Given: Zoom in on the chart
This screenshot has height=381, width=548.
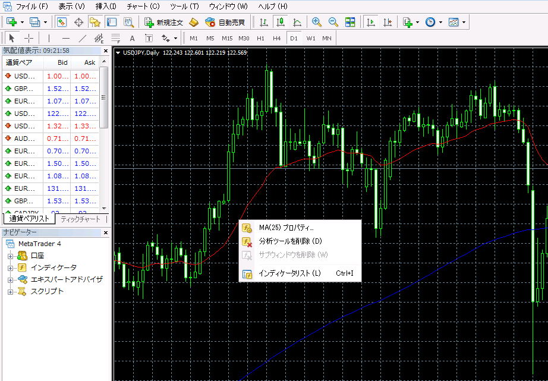Looking at the screenshot, I should 317,22.
